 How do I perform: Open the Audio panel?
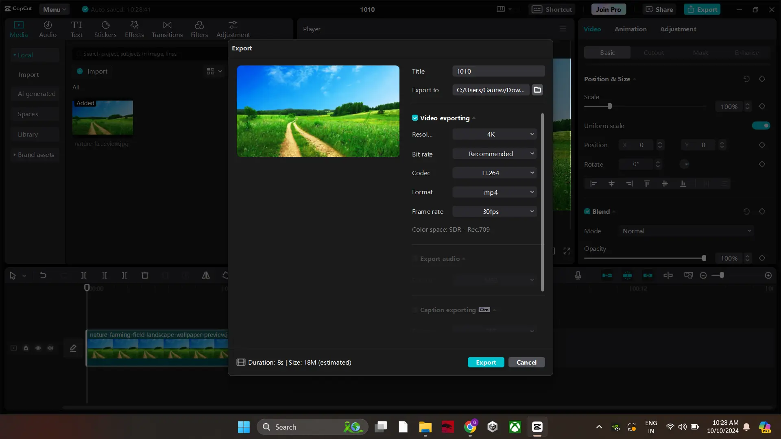tap(48, 29)
